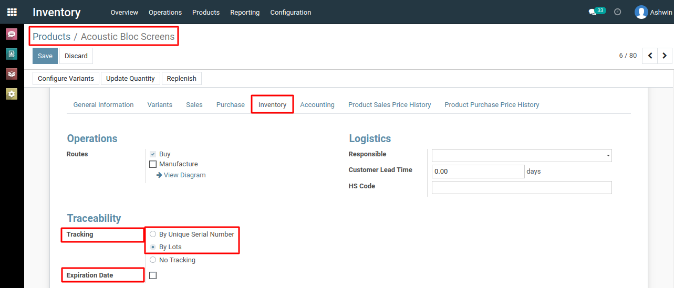
Task: Go to previous record arrow
Action: pos(650,56)
